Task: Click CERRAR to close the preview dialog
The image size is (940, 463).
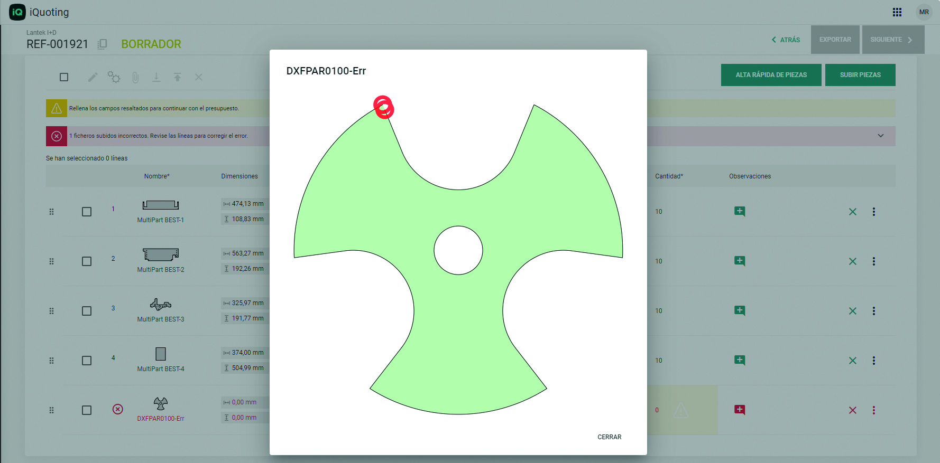Action: pyautogui.click(x=609, y=437)
